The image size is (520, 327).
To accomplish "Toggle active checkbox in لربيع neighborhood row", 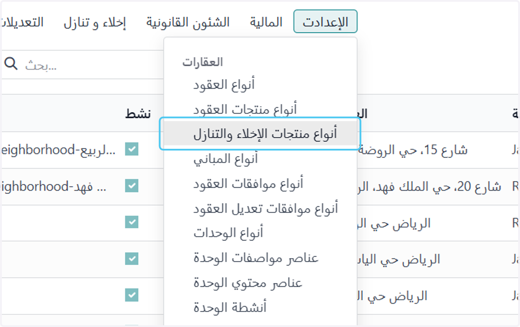I will coord(132,150).
